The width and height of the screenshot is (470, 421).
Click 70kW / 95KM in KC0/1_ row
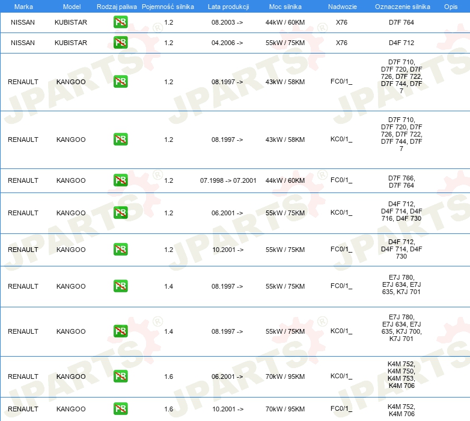285,376
